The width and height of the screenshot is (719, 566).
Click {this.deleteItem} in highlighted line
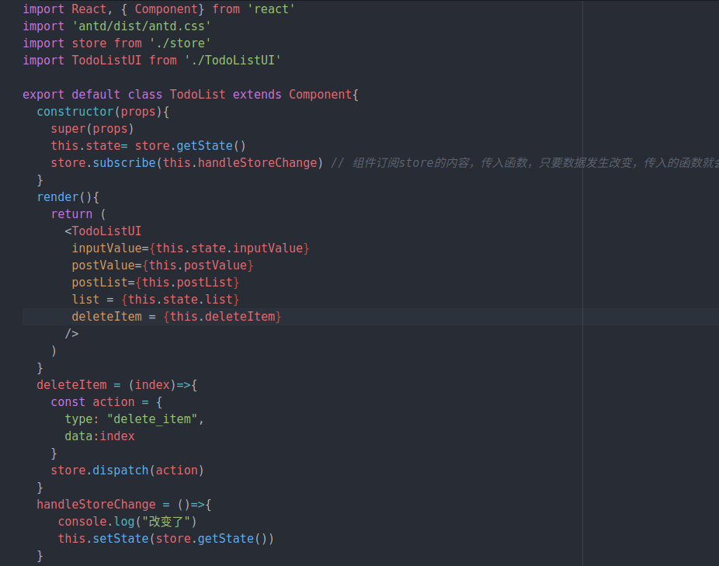click(x=222, y=317)
